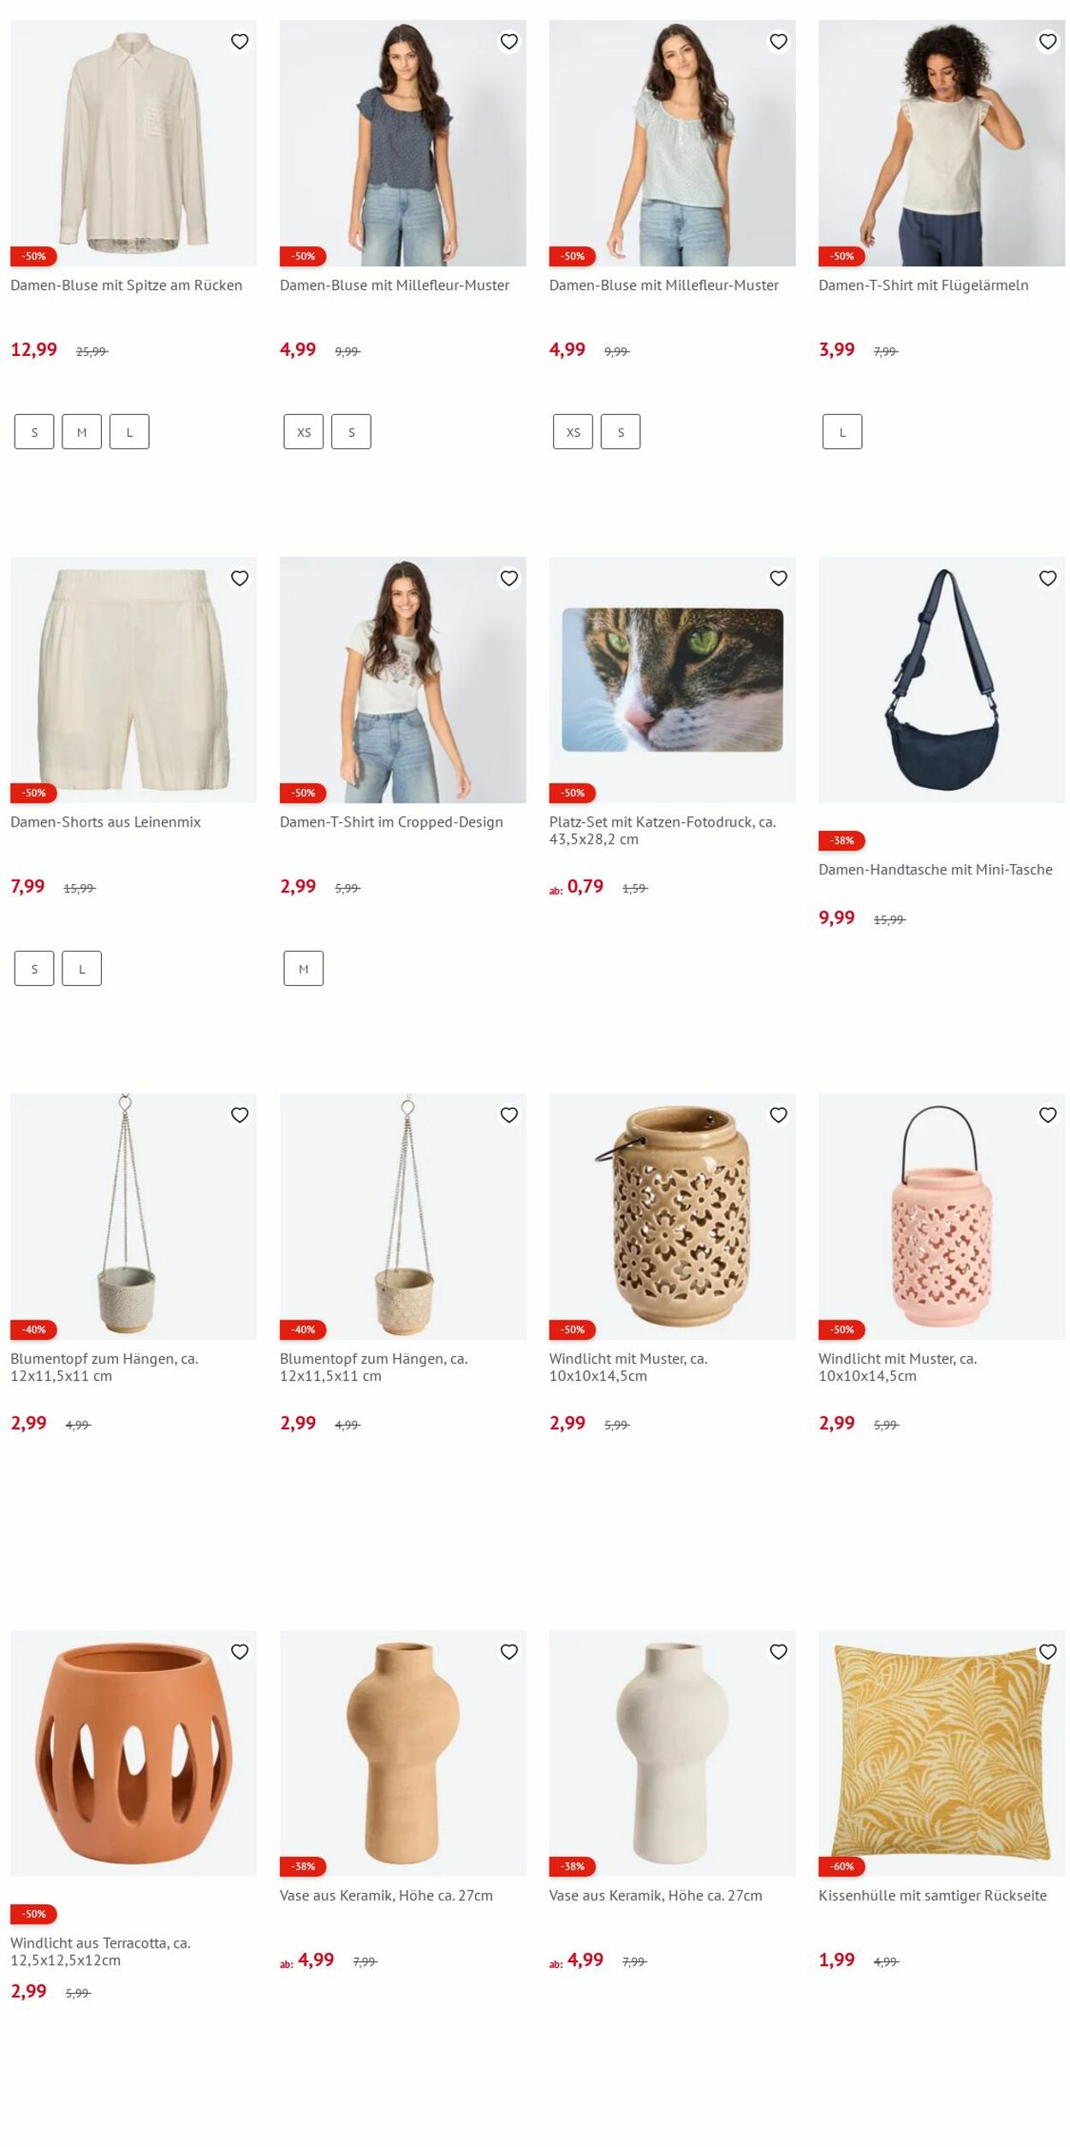
Task: Wishlist the yellow Kissenhülle heart icon
Action: [x=1048, y=1652]
